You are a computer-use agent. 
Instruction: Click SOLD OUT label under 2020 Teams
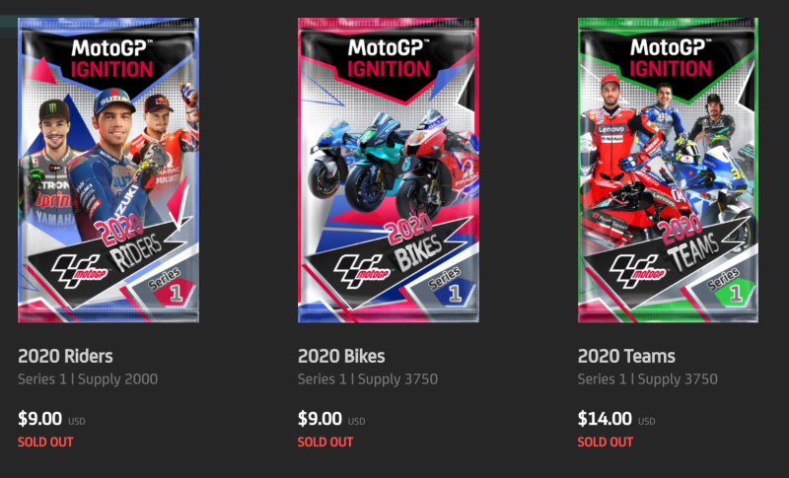tap(606, 442)
